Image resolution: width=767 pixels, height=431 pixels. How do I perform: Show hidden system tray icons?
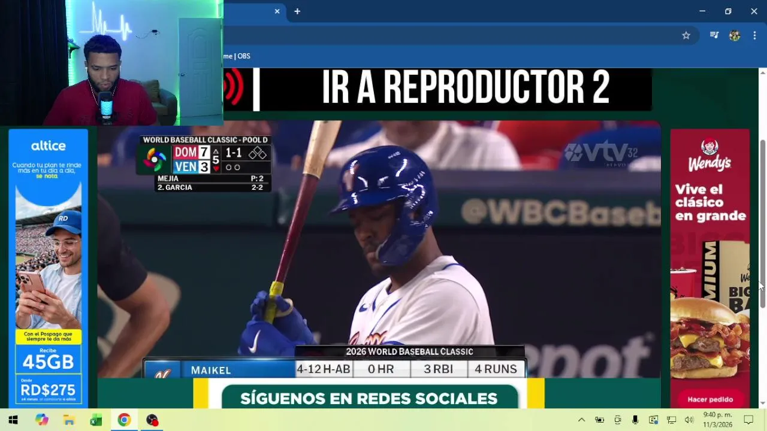click(581, 420)
